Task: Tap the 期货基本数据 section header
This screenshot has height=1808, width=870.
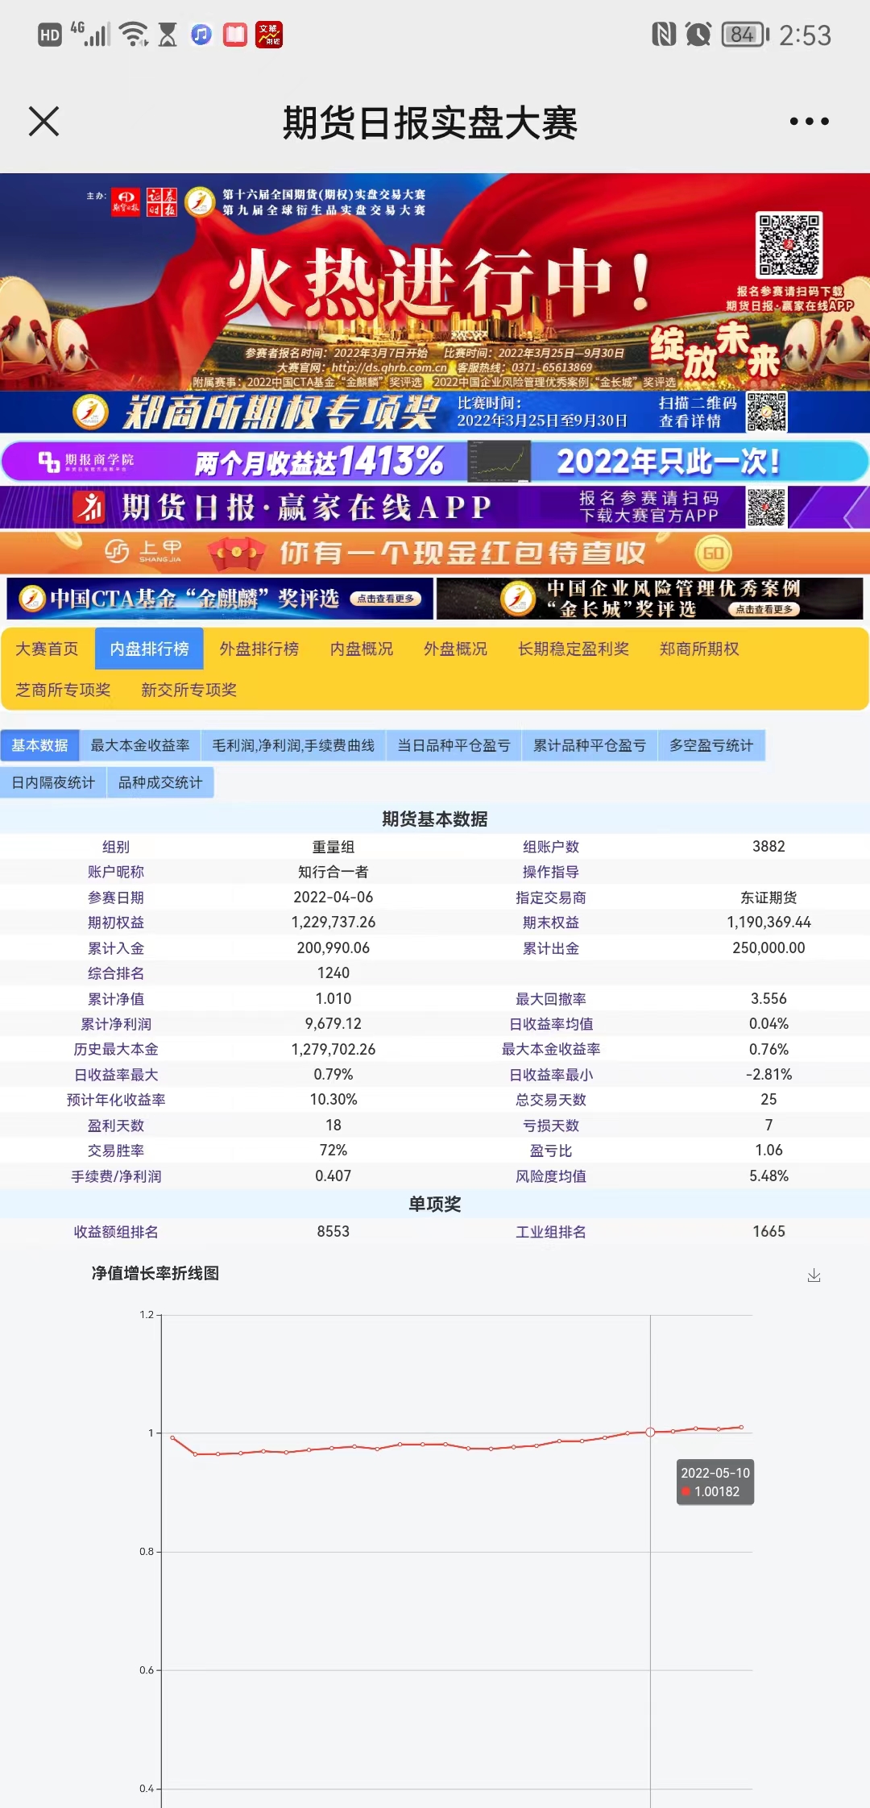Action: click(435, 819)
